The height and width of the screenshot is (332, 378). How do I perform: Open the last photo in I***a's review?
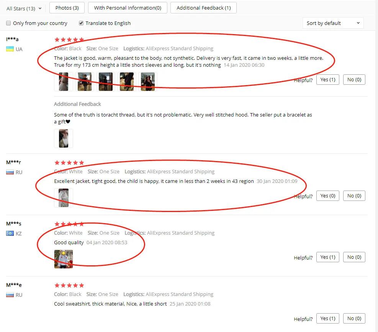coord(148,82)
